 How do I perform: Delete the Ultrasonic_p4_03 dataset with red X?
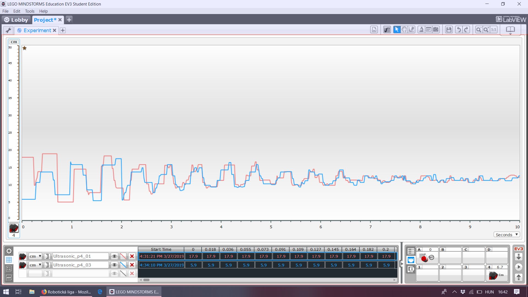pyautogui.click(x=132, y=265)
